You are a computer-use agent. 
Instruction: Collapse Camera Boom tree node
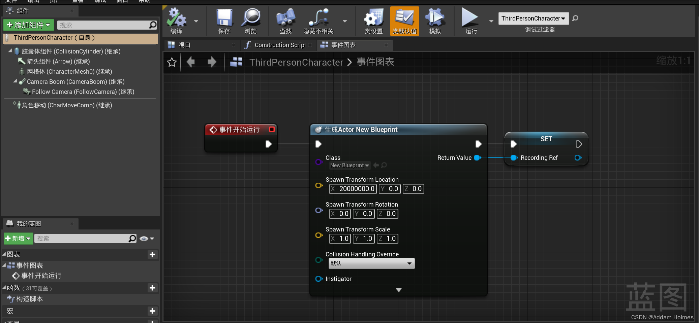(x=15, y=81)
